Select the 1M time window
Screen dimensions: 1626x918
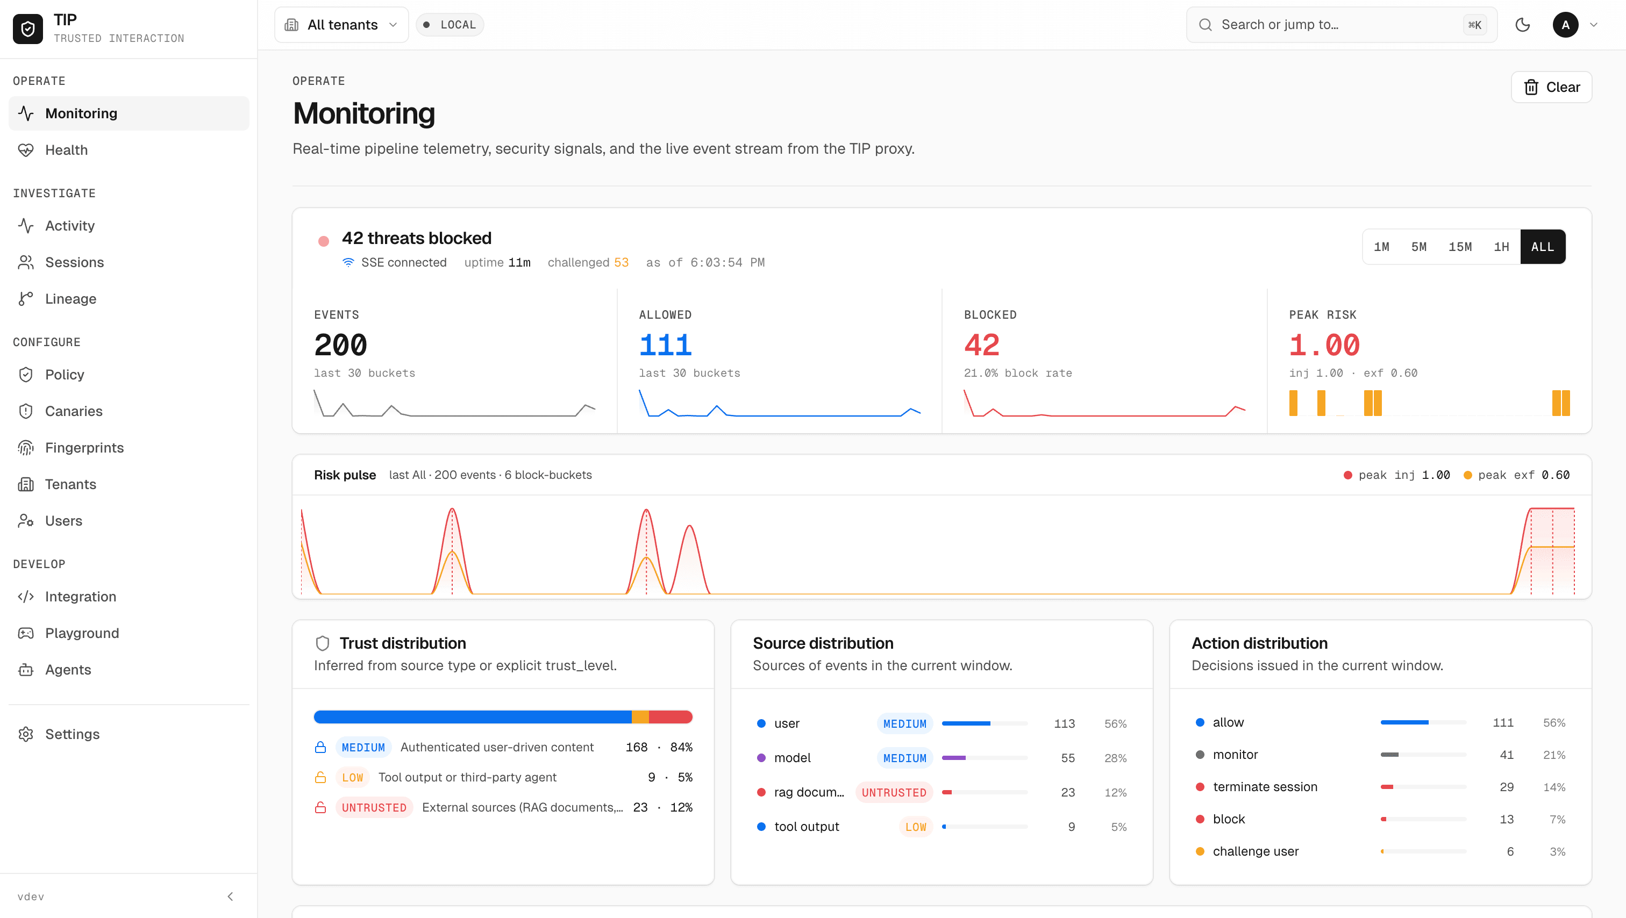pyautogui.click(x=1382, y=247)
